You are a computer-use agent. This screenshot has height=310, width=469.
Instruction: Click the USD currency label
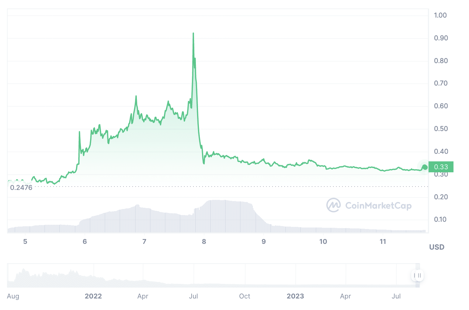[437, 247]
